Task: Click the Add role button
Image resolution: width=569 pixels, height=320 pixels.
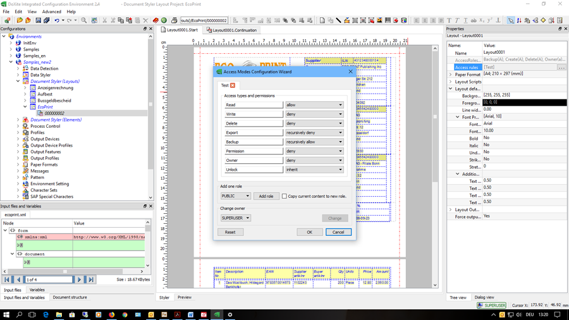Action: point(266,196)
